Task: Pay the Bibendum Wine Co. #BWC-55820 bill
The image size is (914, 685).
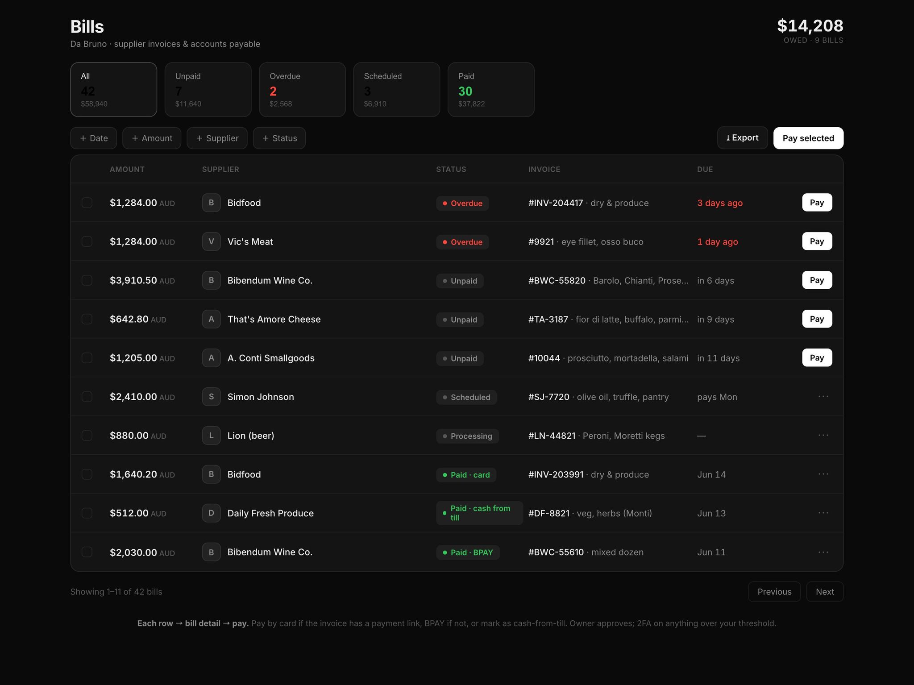Action: pyautogui.click(x=817, y=280)
